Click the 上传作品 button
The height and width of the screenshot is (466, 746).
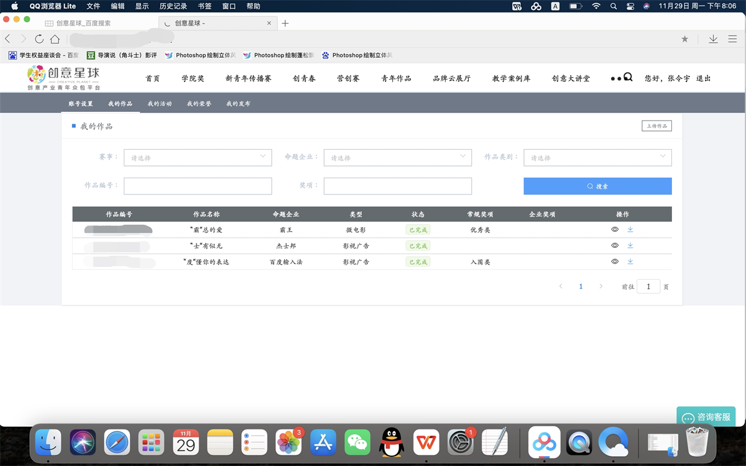(x=656, y=126)
